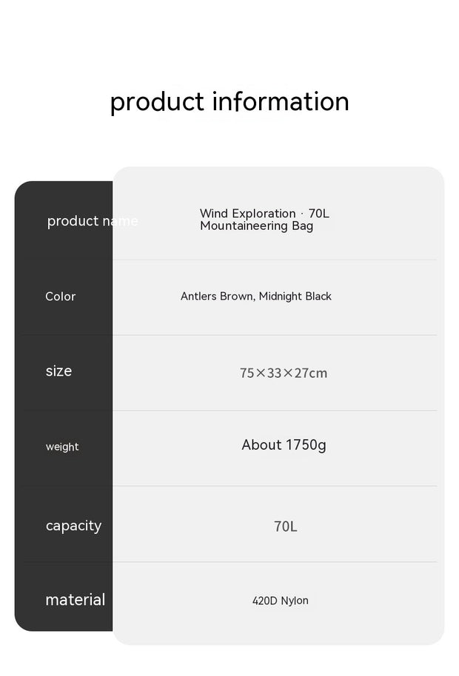Select the "size" row label
Image resolution: width=459 pixels, height=676 pixels.
(x=58, y=371)
